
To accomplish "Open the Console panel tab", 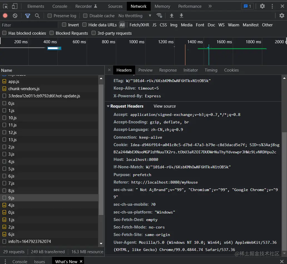I will 60,6.
